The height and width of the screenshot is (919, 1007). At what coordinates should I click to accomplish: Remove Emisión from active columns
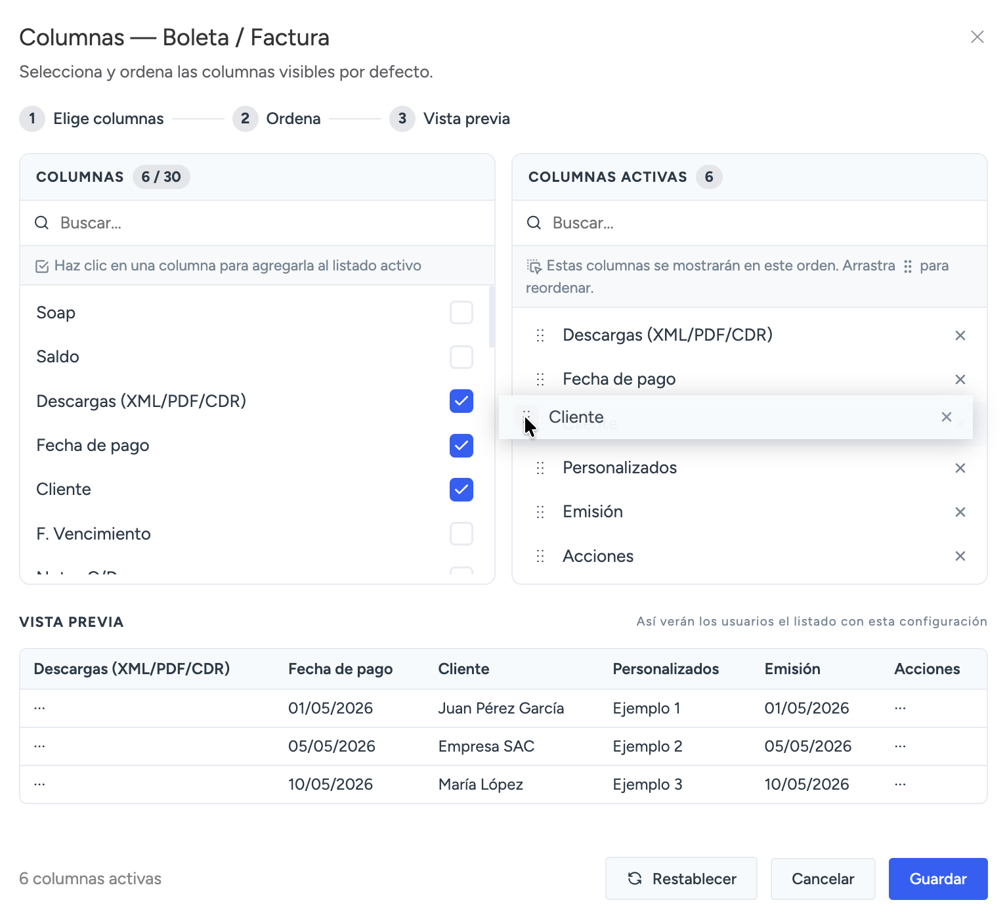click(x=960, y=512)
